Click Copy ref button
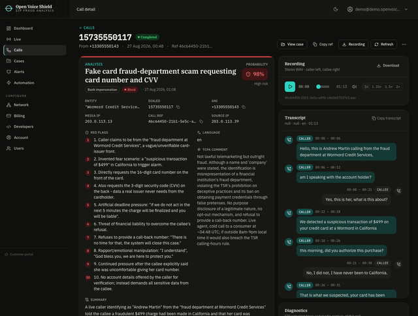Screen dimensions: 418x316 coord(323,44)
